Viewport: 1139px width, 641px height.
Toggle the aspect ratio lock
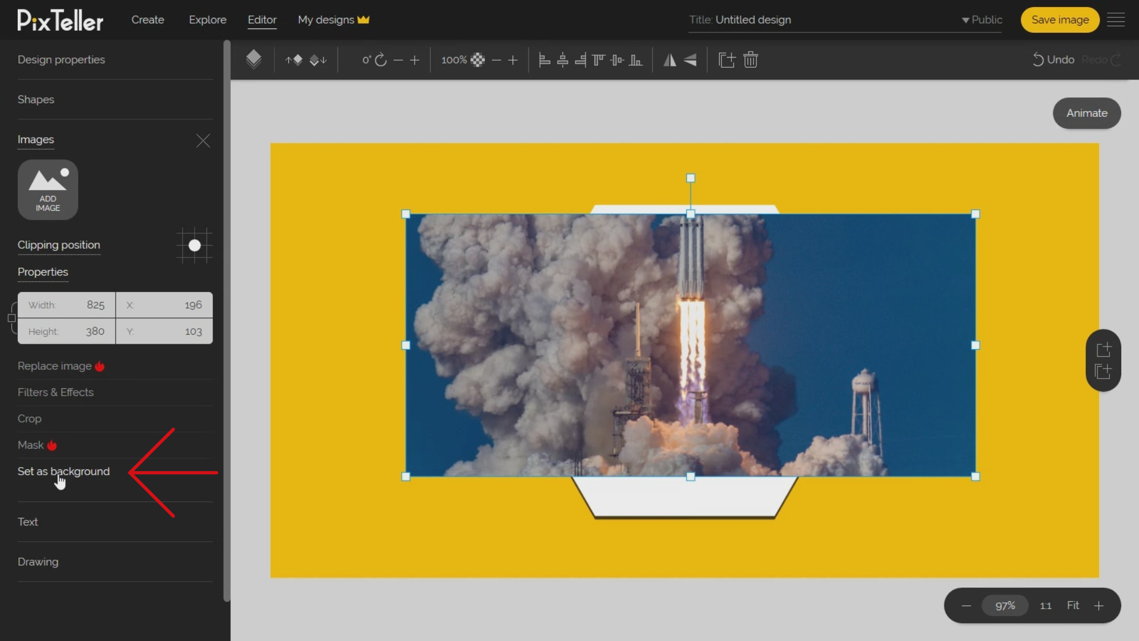[11, 318]
